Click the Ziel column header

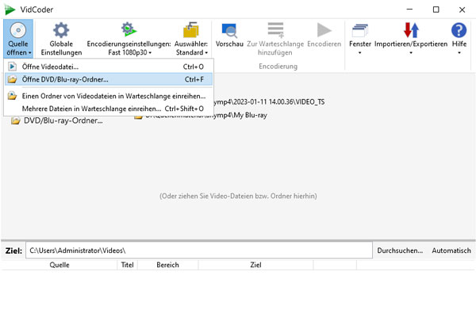(x=255, y=265)
